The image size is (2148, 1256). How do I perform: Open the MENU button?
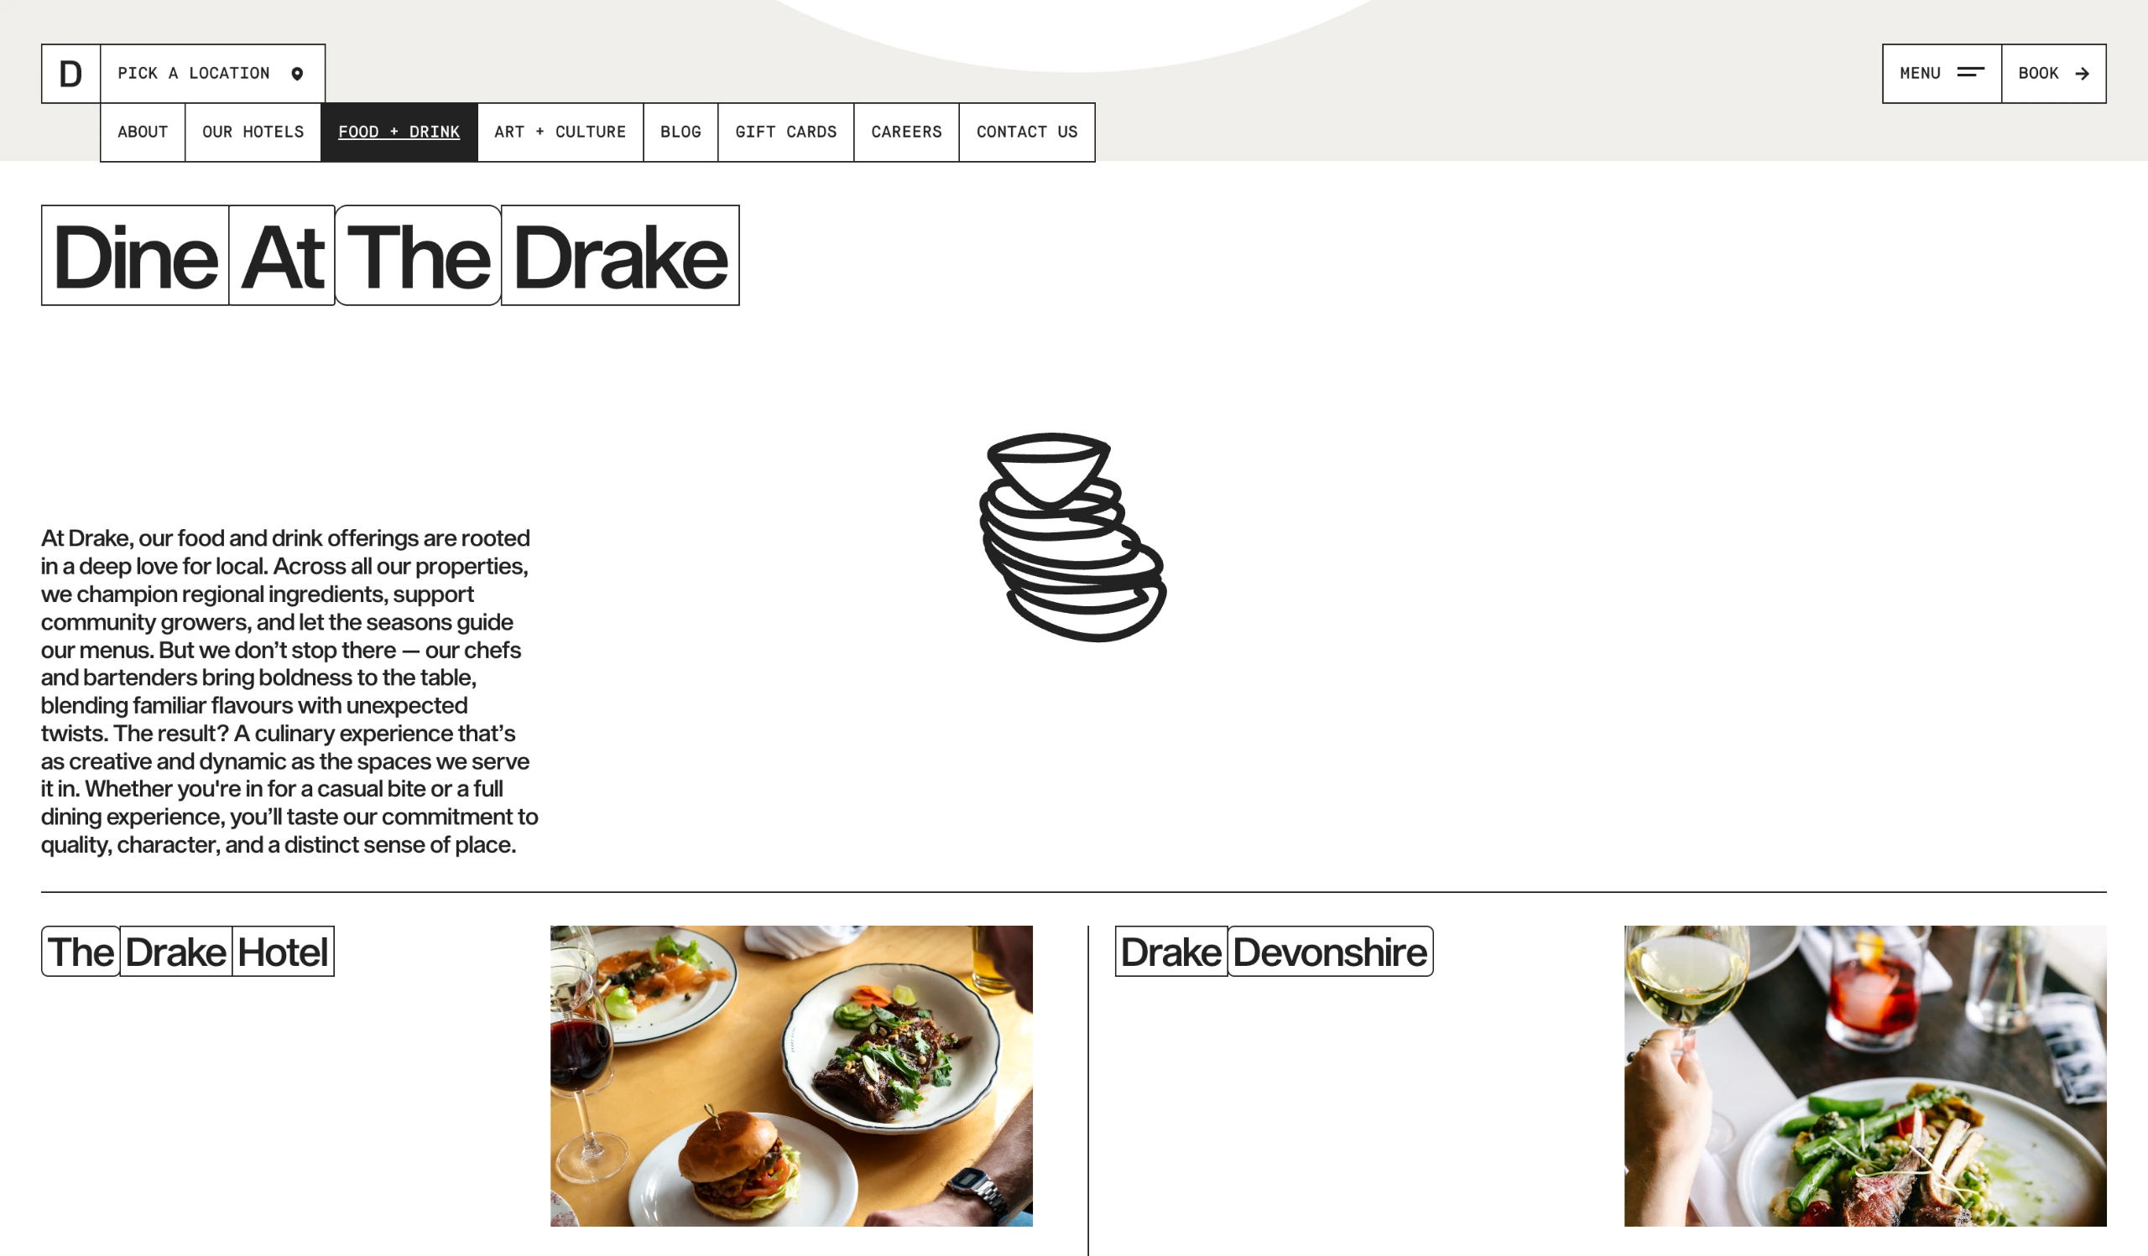(1942, 74)
